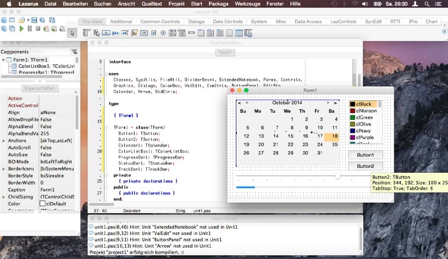Image resolution: width=448 pixels, height=259 pixels.
Task: Click Button1 on the form
Action: (365, 155)
